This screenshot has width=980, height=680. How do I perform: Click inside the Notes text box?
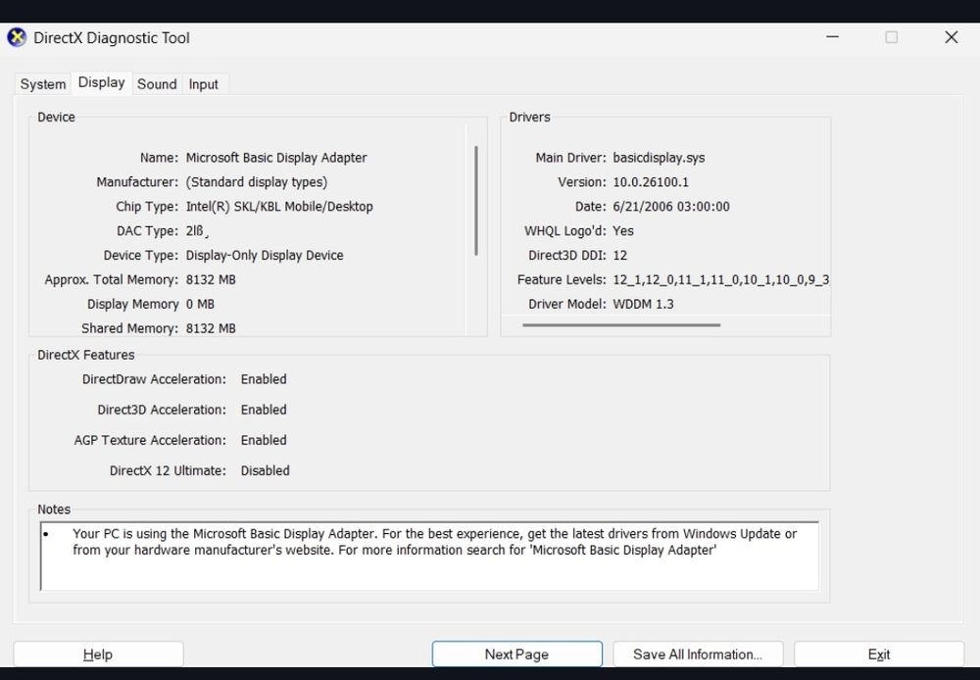point(429,556)
